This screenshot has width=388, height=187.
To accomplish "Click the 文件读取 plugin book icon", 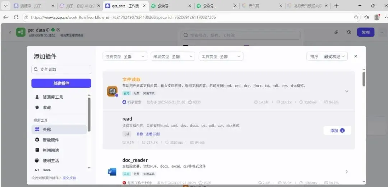I will coord(112,91).
